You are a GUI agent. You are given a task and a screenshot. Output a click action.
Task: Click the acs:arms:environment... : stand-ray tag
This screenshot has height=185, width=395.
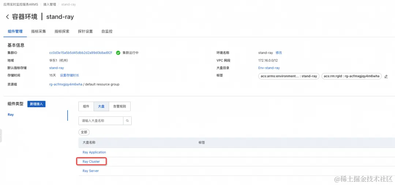289,76
